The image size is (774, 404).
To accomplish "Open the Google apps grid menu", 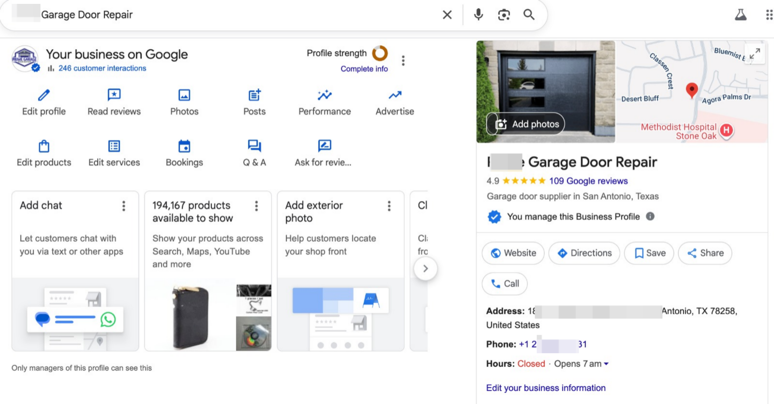I will 768,14.
